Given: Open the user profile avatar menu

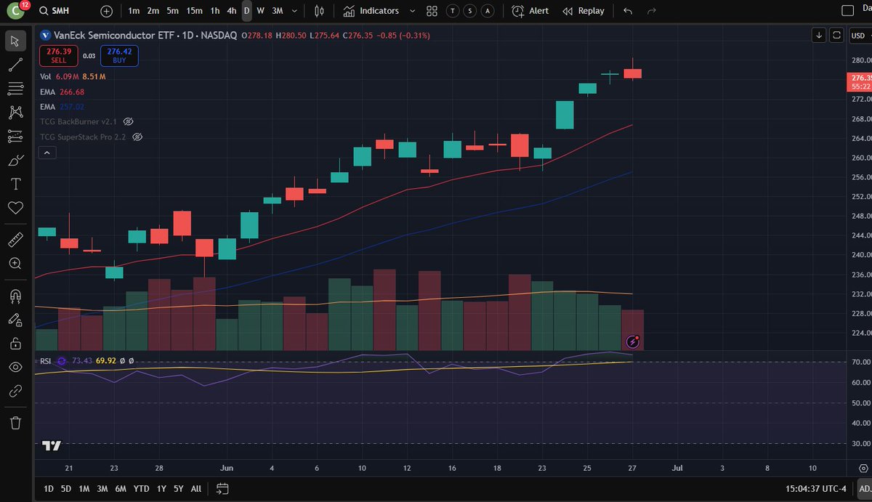Looking at the screenshot, I should (16, 11).
